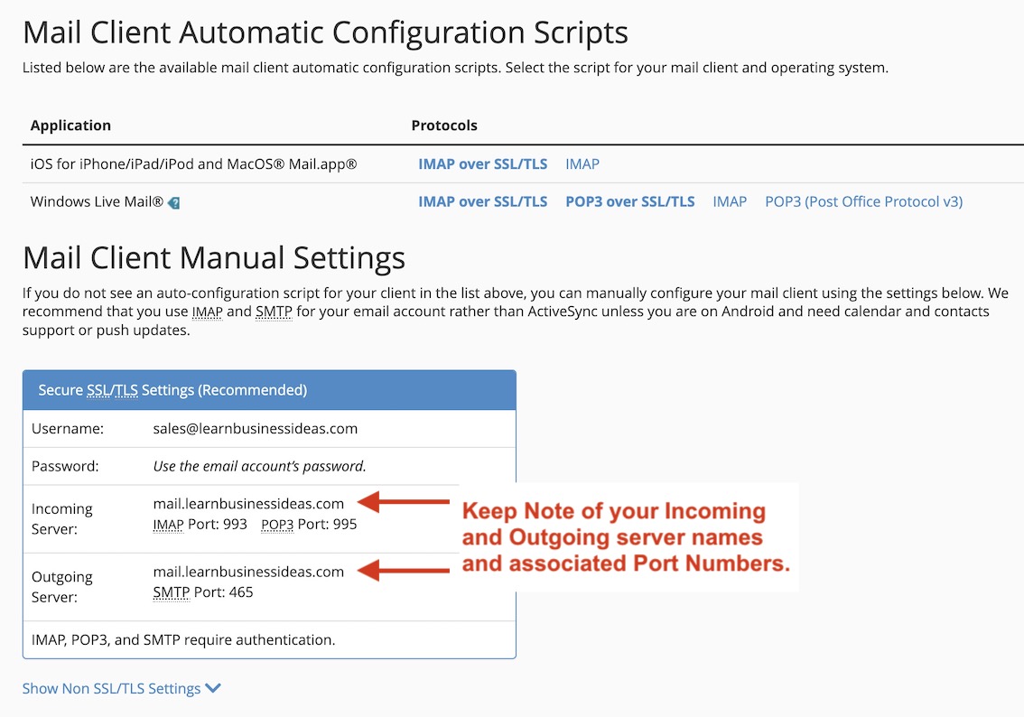1024x717 pixels.
Task: Pick the plain IMAP option for Windows Live Mail
Action: (730, 201)
